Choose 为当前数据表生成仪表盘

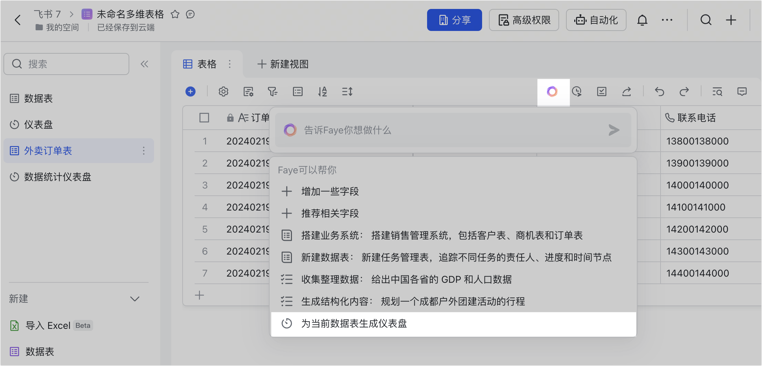pos(454,323)
